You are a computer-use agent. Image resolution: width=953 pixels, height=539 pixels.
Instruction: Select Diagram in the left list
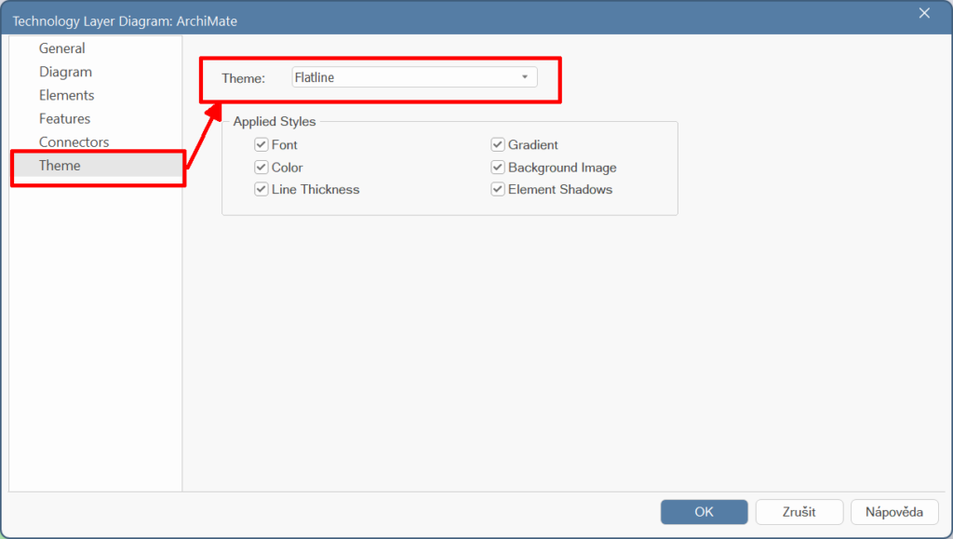point(65,72)
